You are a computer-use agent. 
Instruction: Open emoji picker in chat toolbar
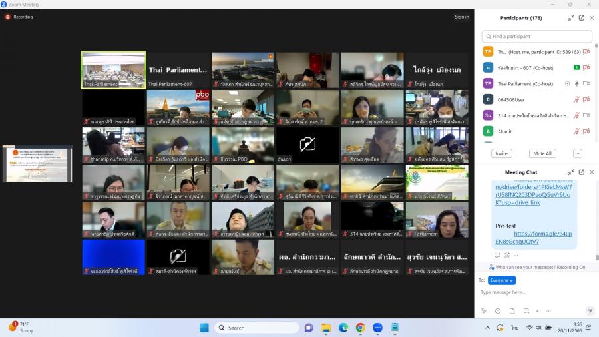coord(497,311)
